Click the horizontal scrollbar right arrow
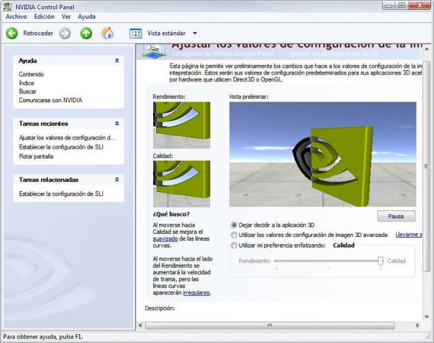 coord(417,325)
